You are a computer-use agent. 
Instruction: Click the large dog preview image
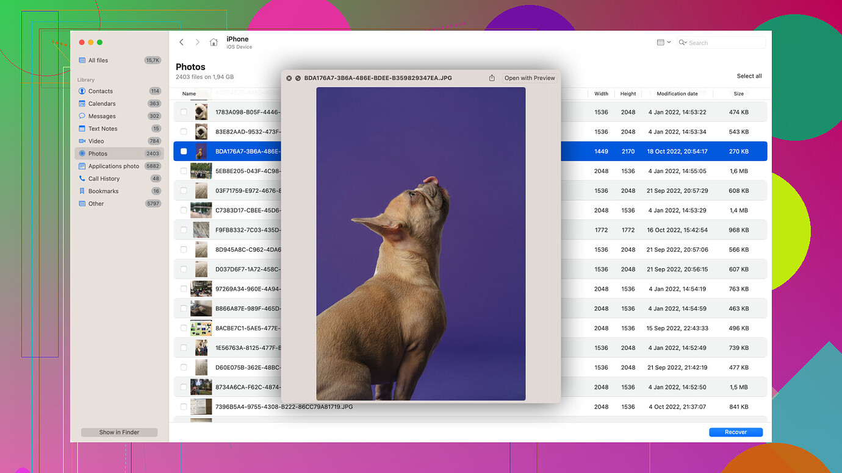coord(421,244)
